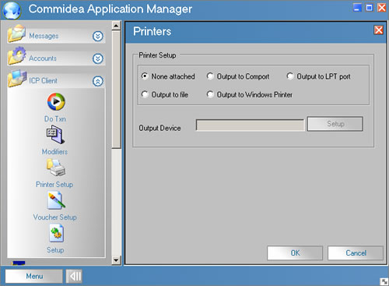Viewport: 389px width, 286px height.
Task: Click the Output Device input field
Action: [x=250, y=125]
